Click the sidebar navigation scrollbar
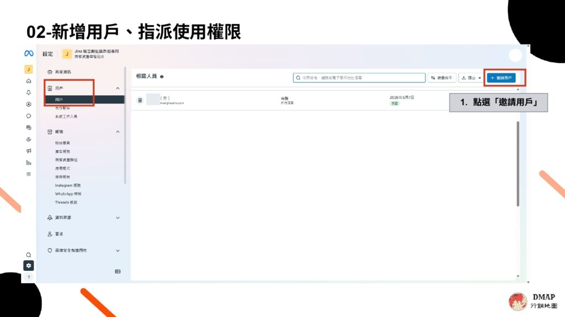This screenshot has height=317, width=565. tap(125, 125)
